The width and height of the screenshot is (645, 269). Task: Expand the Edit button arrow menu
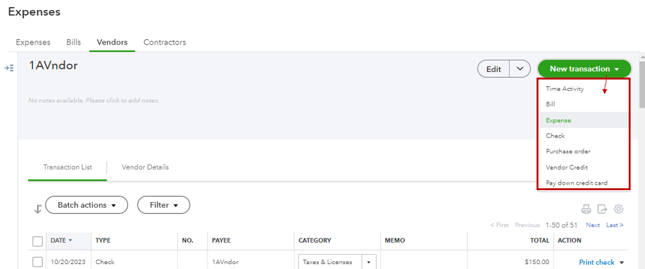click(x=520, y=69)
